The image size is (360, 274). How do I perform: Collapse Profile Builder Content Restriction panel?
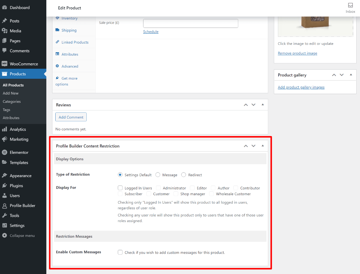(263, 146)
